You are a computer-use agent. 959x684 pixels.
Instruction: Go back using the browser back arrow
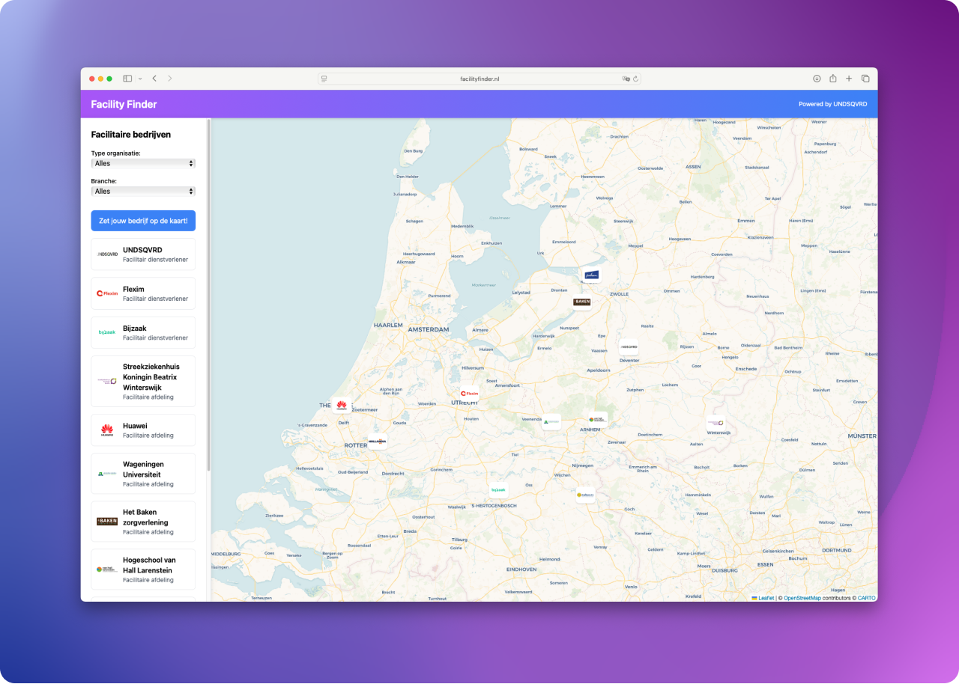pyautogui.click(x=154, y=79)
